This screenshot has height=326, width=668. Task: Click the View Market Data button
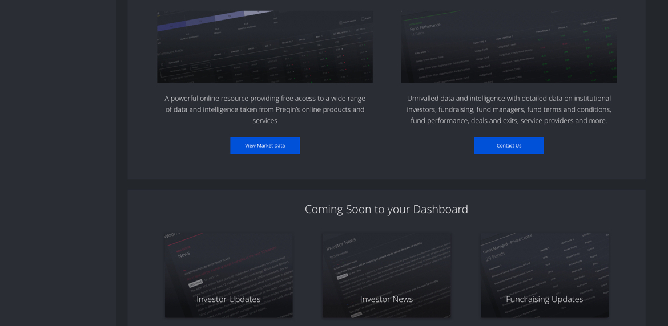point(265,145)
